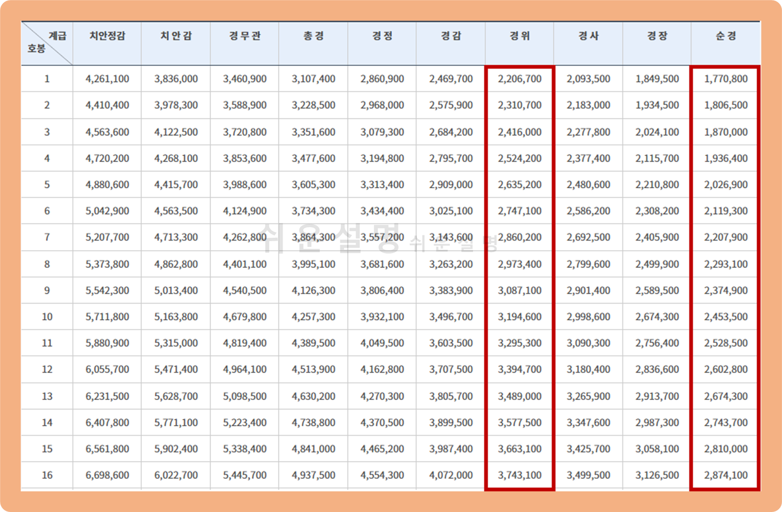Select the 2,119,300 cell

(x=726, y=211)
